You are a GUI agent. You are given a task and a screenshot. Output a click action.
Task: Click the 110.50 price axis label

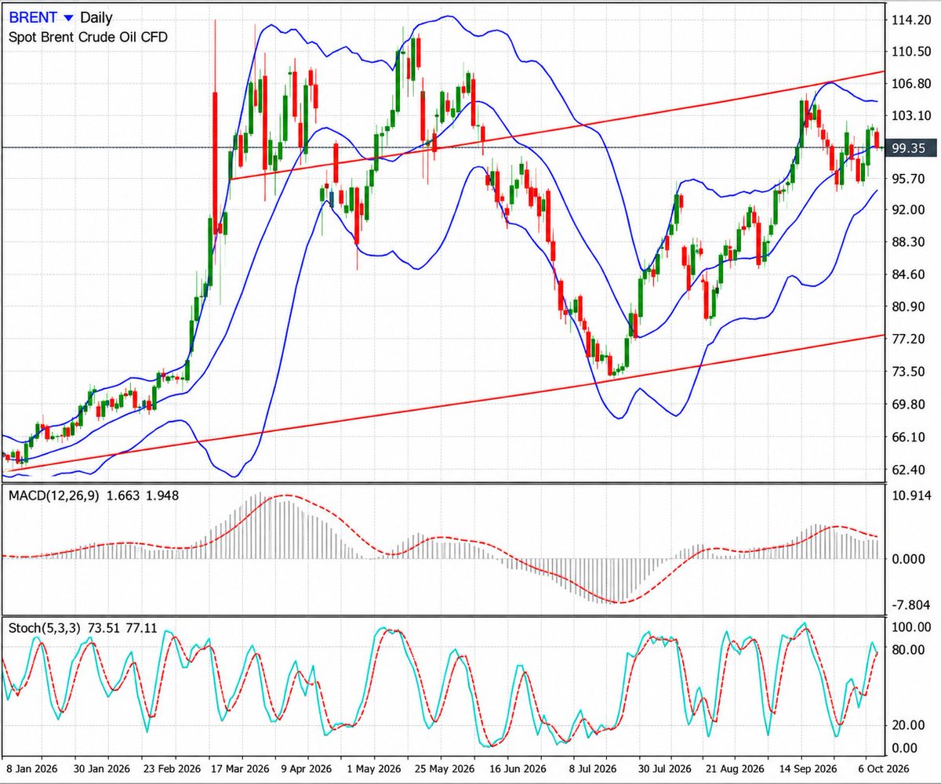(x=910, y=52)
